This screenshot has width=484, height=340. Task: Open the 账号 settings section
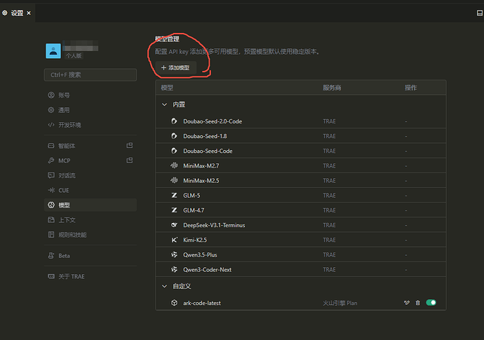point(90,95)
